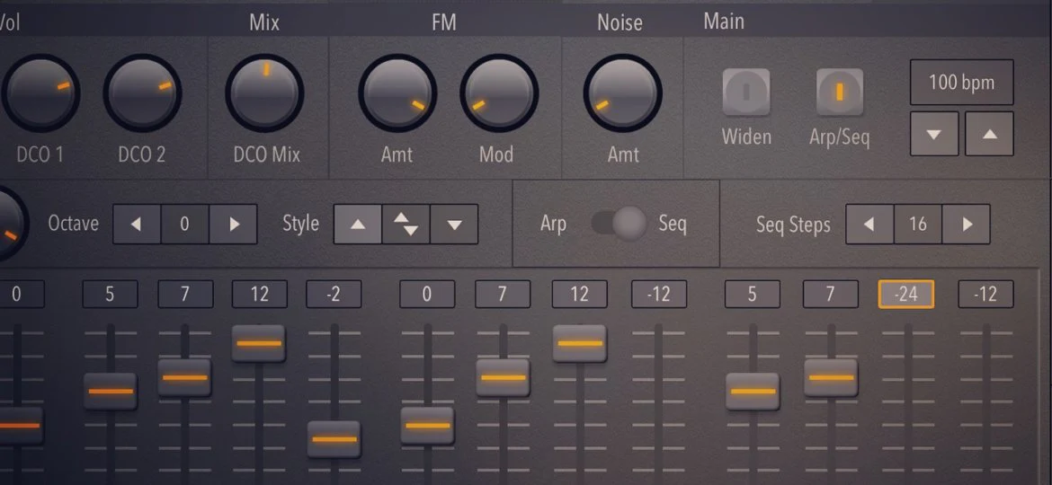Click the Octave value showing 0
The width and height of the screenshot is (1052, 485).
click(185, 224)
